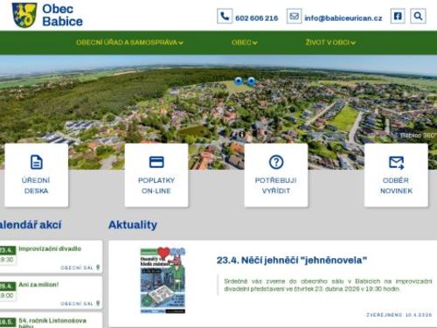Click Obecní sál label under Ani za milion

point(77,304)
